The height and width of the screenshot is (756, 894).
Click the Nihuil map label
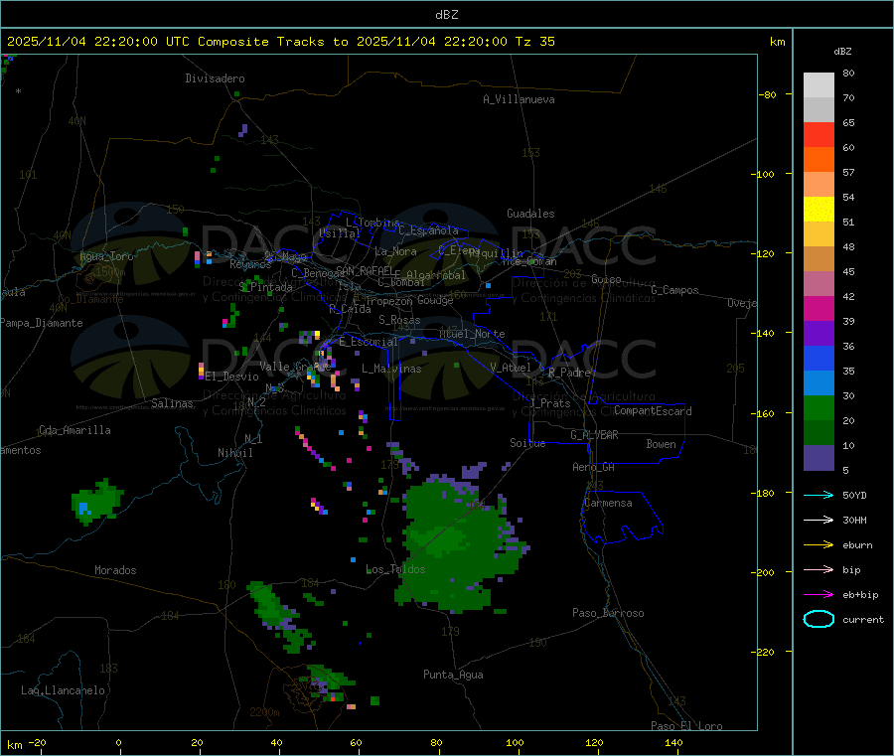click(235, 453)
